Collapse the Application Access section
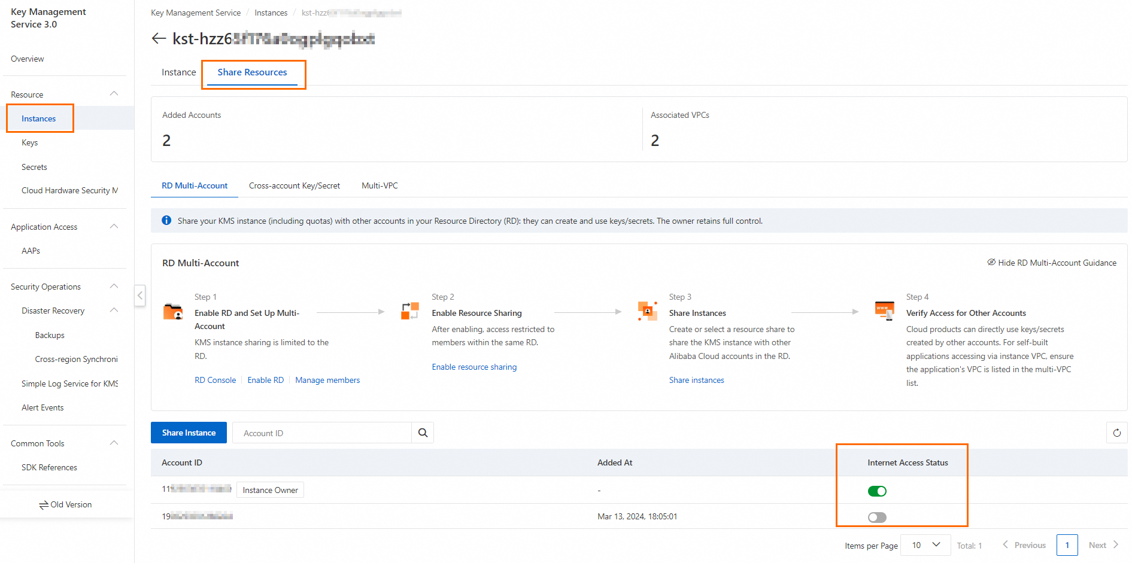Screen dimensions: 1132x563 (114, 226)
